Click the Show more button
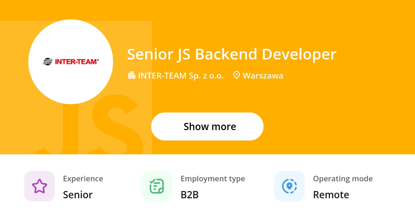 [x=207, y=126]
